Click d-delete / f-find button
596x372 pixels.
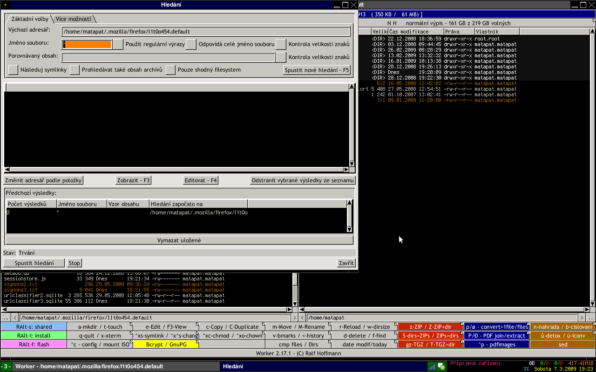point(365,336)
